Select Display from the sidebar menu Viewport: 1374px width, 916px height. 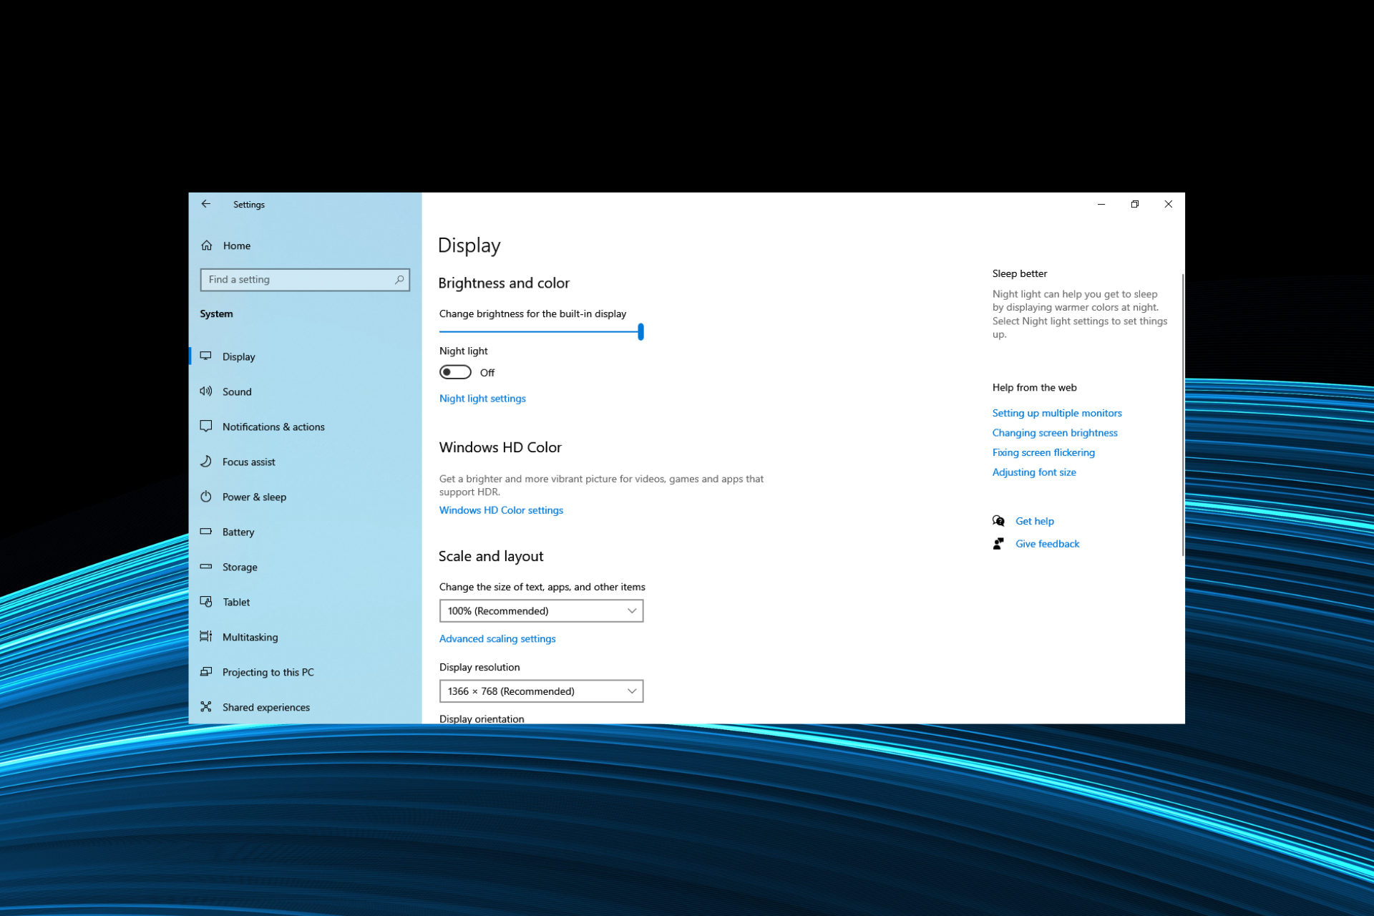(x=239, y=356)
